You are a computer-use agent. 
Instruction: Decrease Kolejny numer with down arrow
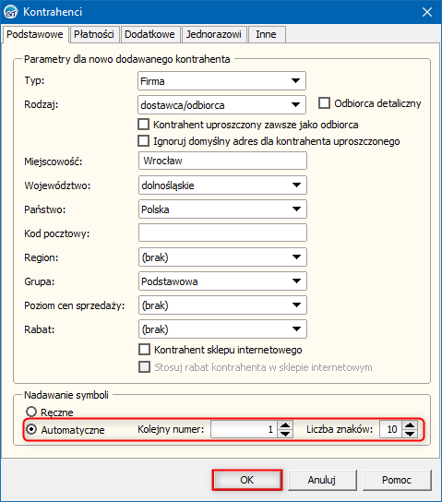285,434
